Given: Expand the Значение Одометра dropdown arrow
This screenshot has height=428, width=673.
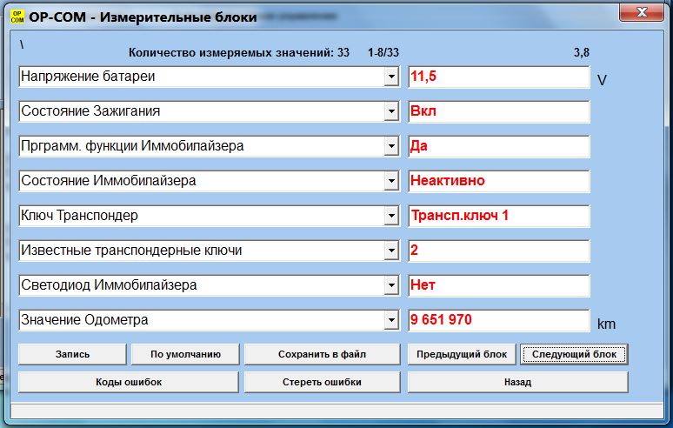Looking at the screenshot, I should (391, 320).
